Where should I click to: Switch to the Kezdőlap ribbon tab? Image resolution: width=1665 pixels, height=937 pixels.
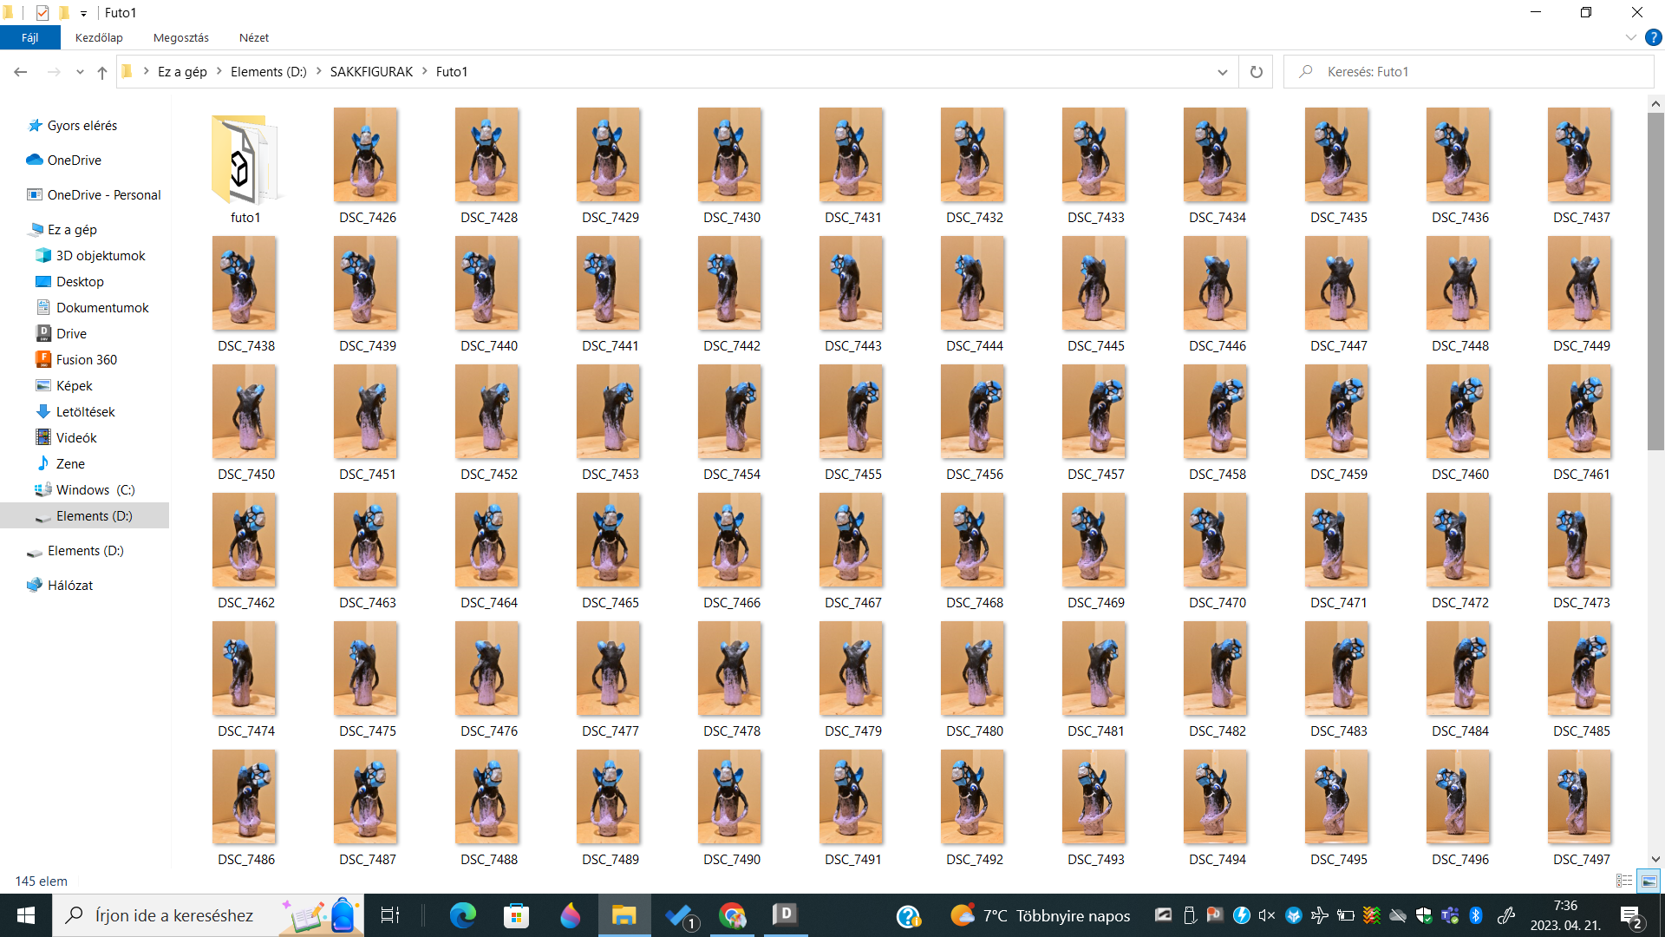pyautogui.click(x=99, y=38)
